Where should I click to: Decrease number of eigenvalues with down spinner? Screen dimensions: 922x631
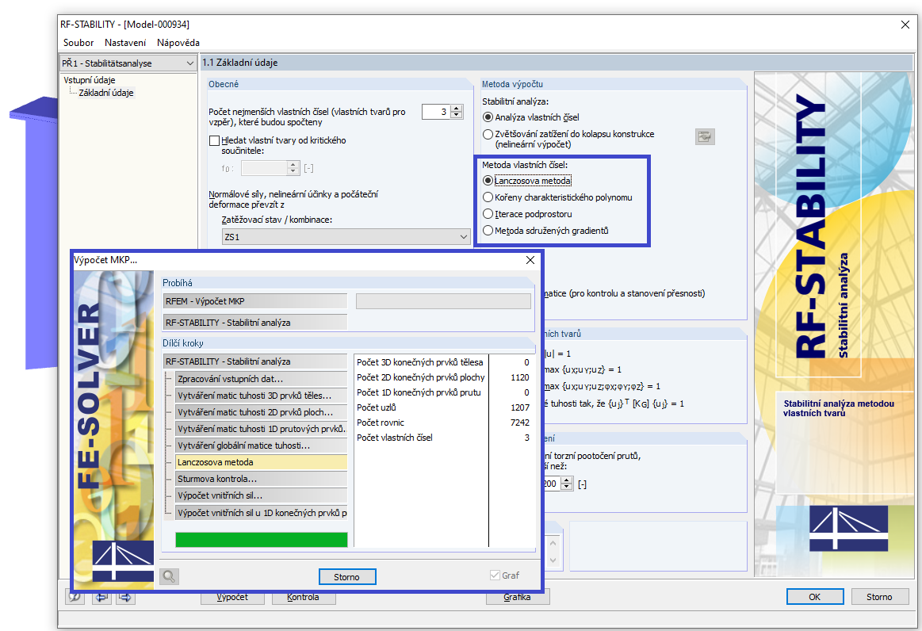point(457,115)
